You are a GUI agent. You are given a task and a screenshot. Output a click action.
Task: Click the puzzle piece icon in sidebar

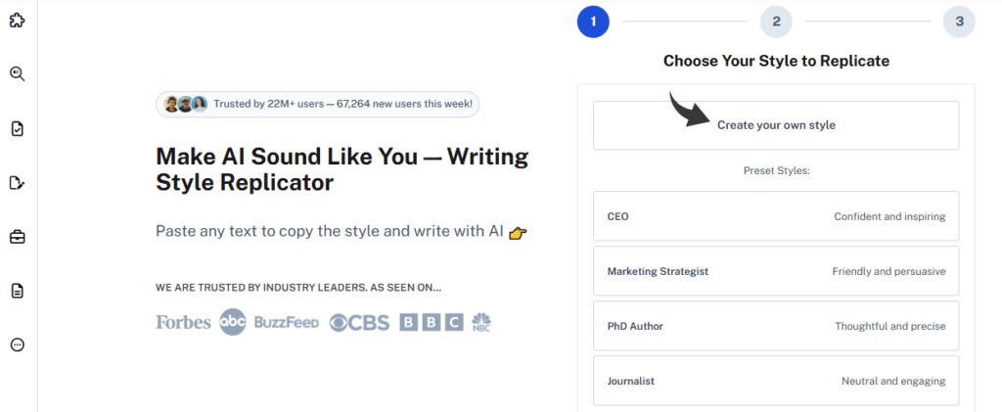(17, 20)
